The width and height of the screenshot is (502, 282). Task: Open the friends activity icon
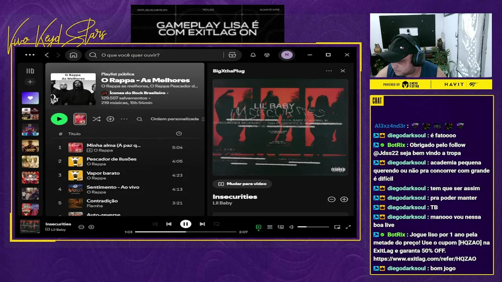pyautogui.click(x=267, y=55)
